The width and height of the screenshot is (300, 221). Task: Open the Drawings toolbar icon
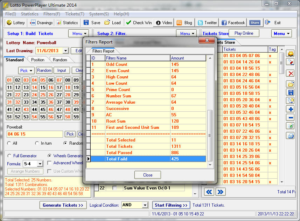(x=33, y=22)
